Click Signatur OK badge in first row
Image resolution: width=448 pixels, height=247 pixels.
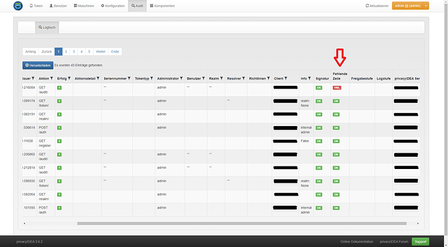click(319, 88)
